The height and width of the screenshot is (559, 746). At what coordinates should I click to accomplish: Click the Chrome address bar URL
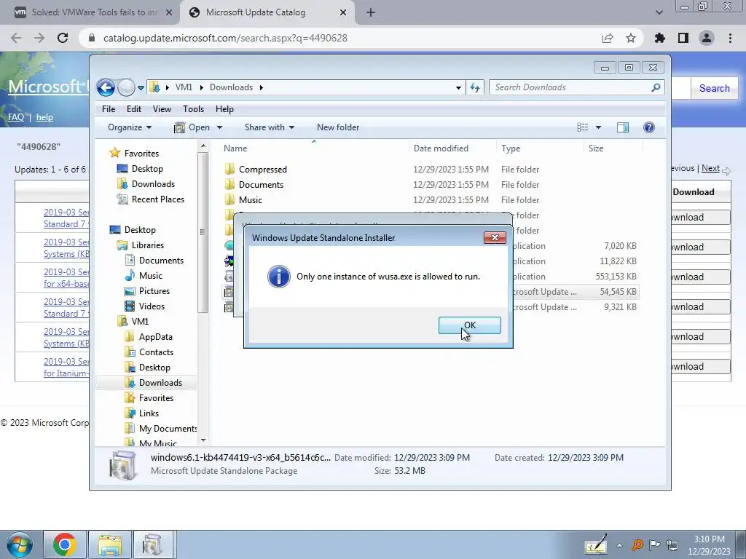click(x=225, y=38)
